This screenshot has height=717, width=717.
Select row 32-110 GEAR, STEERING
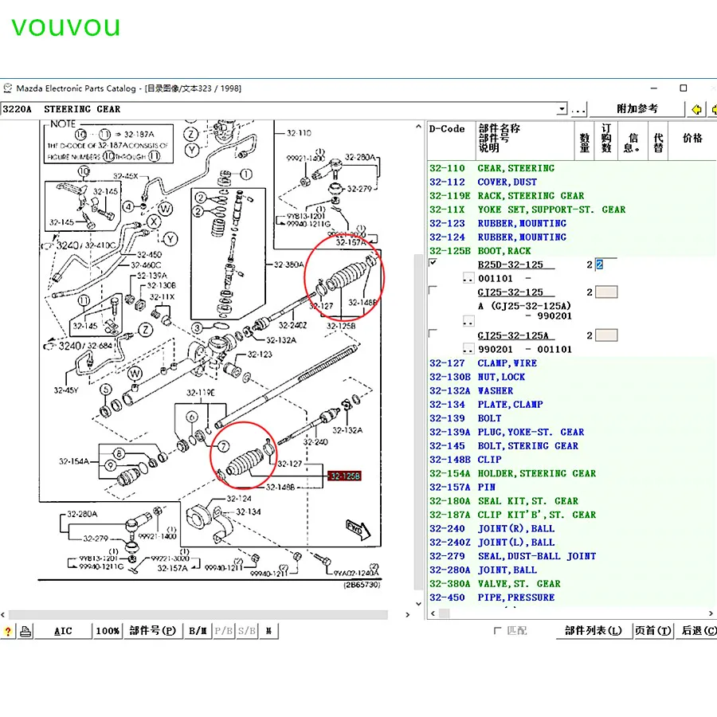pyautogui.click(x=571, y=168)
